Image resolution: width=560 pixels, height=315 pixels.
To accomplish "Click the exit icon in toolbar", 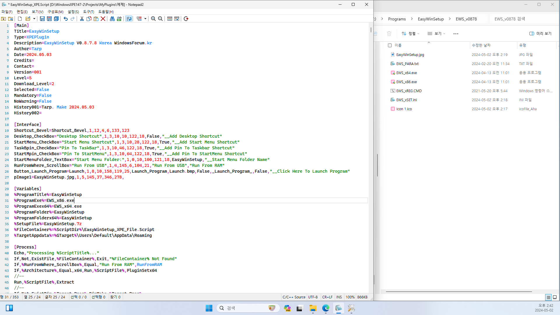I will [186, 19].
